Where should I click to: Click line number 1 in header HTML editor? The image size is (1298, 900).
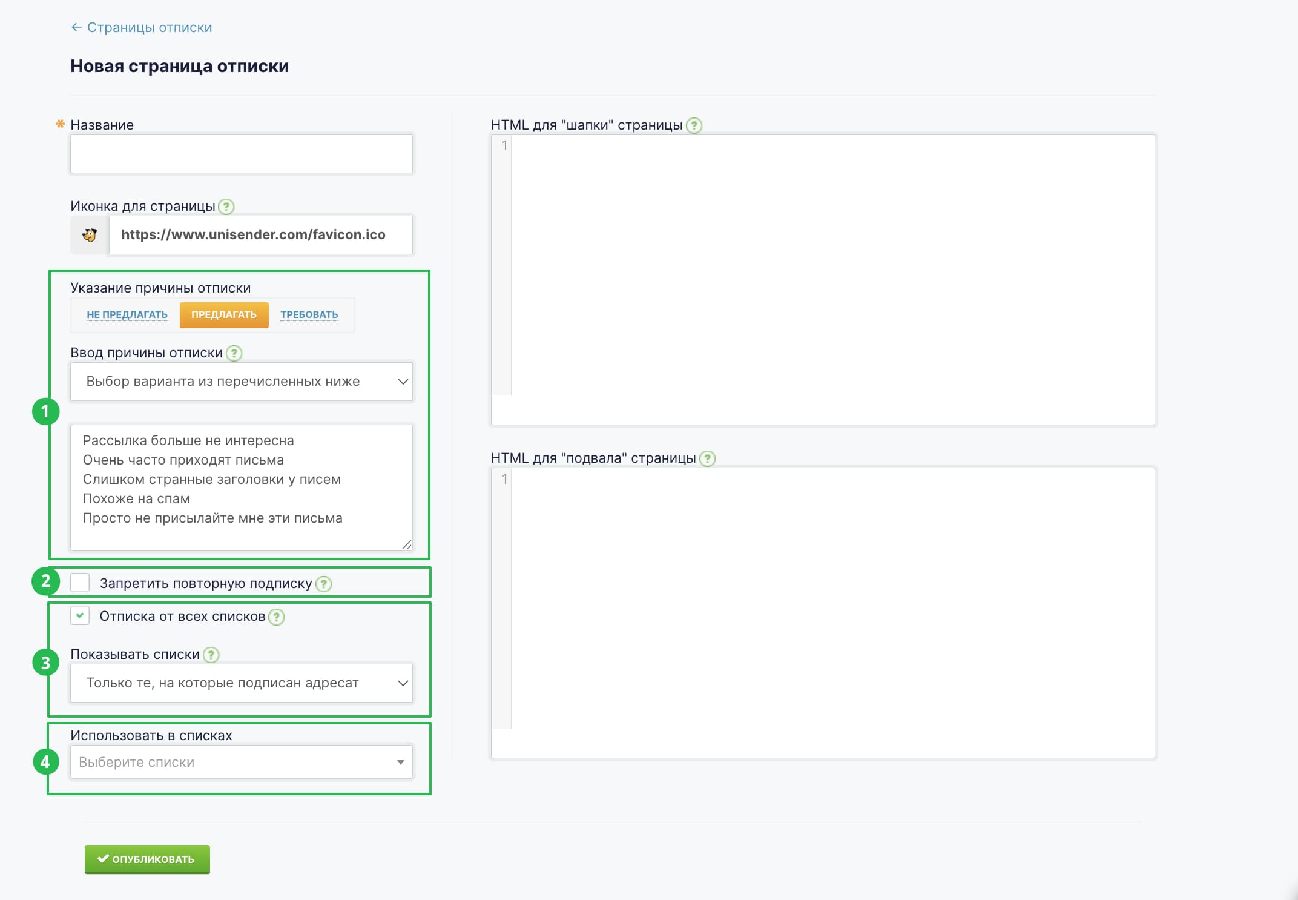pos(504,146)
